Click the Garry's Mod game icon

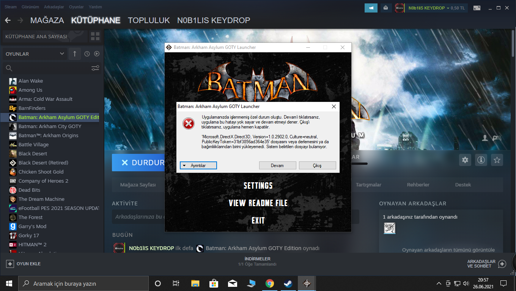click(13, 226)
